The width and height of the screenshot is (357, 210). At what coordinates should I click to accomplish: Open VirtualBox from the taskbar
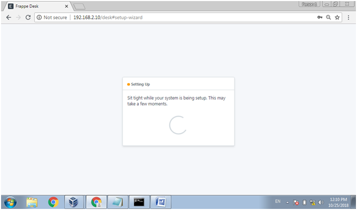(x=73, y=202)
